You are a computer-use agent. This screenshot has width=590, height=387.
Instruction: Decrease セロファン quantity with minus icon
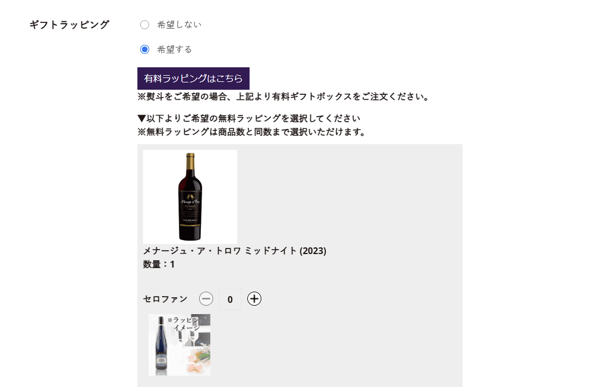click(x=206, y=299)
